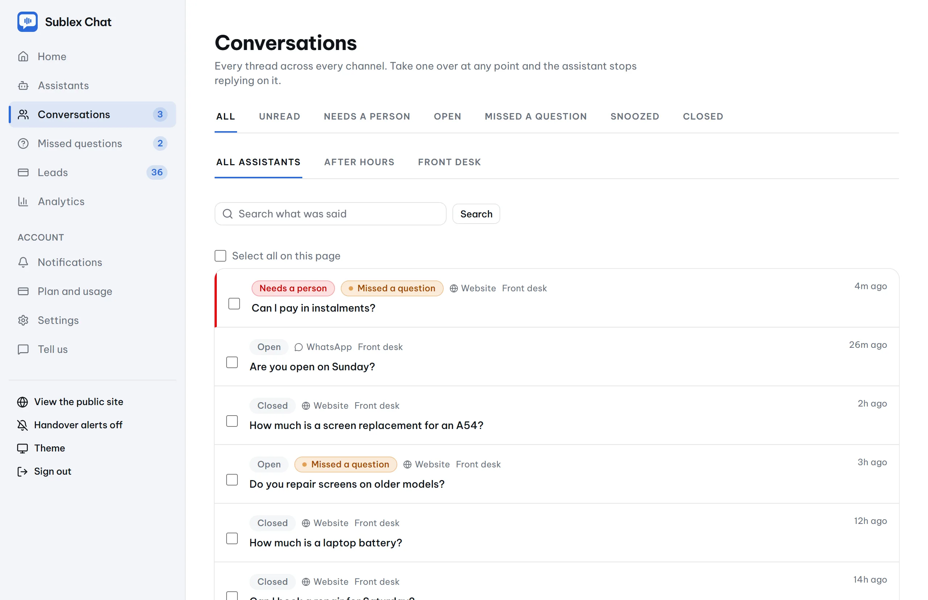This screenshot has height=600, width=928.
Task: Click the Search what was said field
Action: click(331, 213)
